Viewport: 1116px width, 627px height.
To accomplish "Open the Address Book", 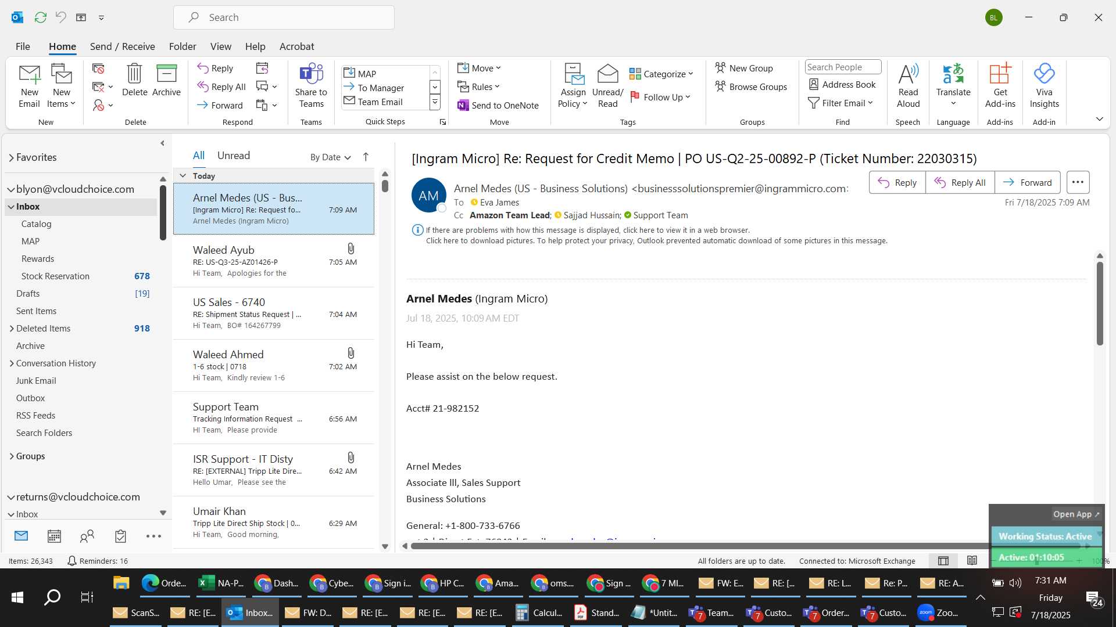I will click(842, 84).
